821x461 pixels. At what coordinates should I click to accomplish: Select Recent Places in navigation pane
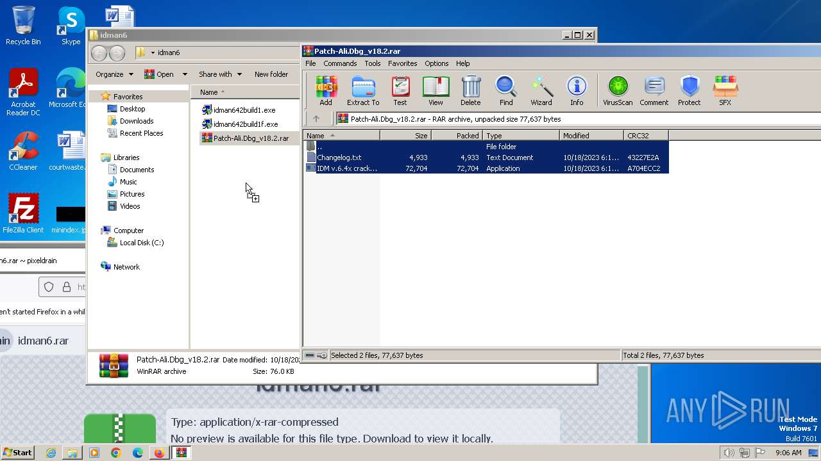tap(141, 133)
